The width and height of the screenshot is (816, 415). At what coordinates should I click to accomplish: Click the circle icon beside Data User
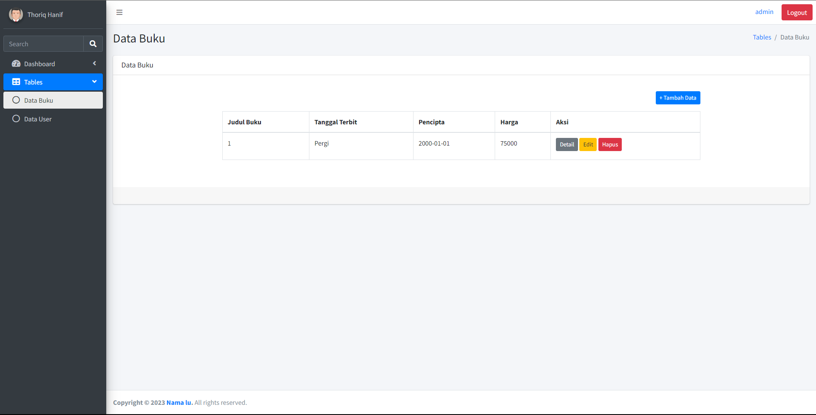click(16, 119)
